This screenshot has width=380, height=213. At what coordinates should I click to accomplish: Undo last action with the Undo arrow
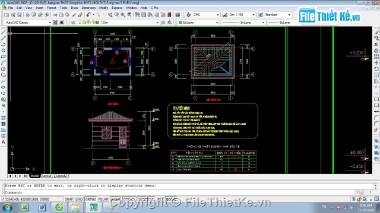88,15
